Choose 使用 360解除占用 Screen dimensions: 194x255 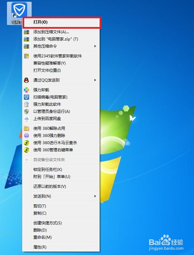(x=61, y=128)
